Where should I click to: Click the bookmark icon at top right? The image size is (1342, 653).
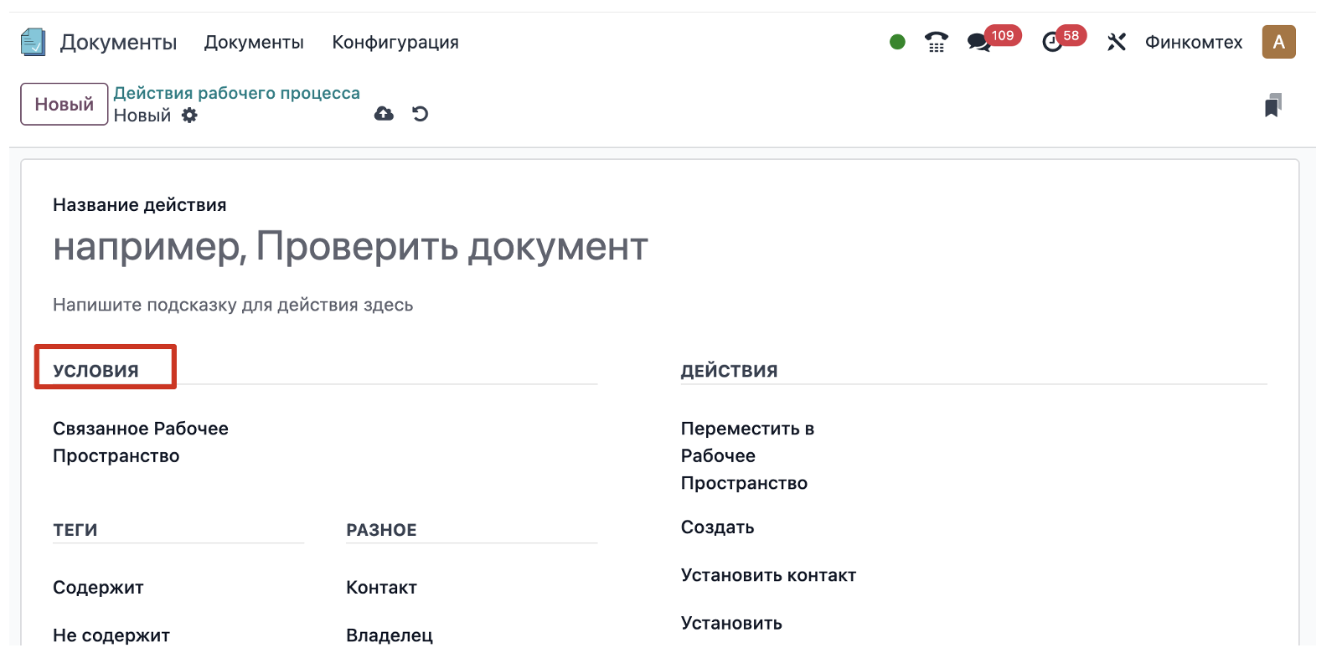(x=1272, y=105)
